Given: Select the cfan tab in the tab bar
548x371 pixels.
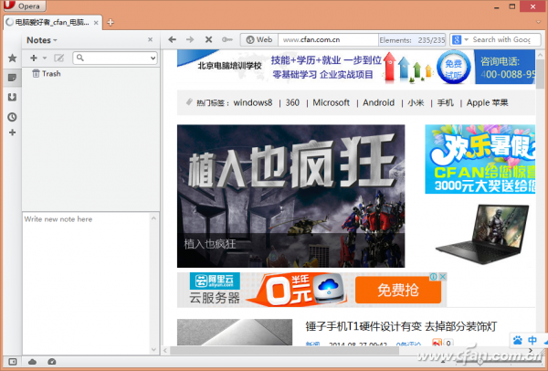Looking at the screenshot, I should [52, 22].
